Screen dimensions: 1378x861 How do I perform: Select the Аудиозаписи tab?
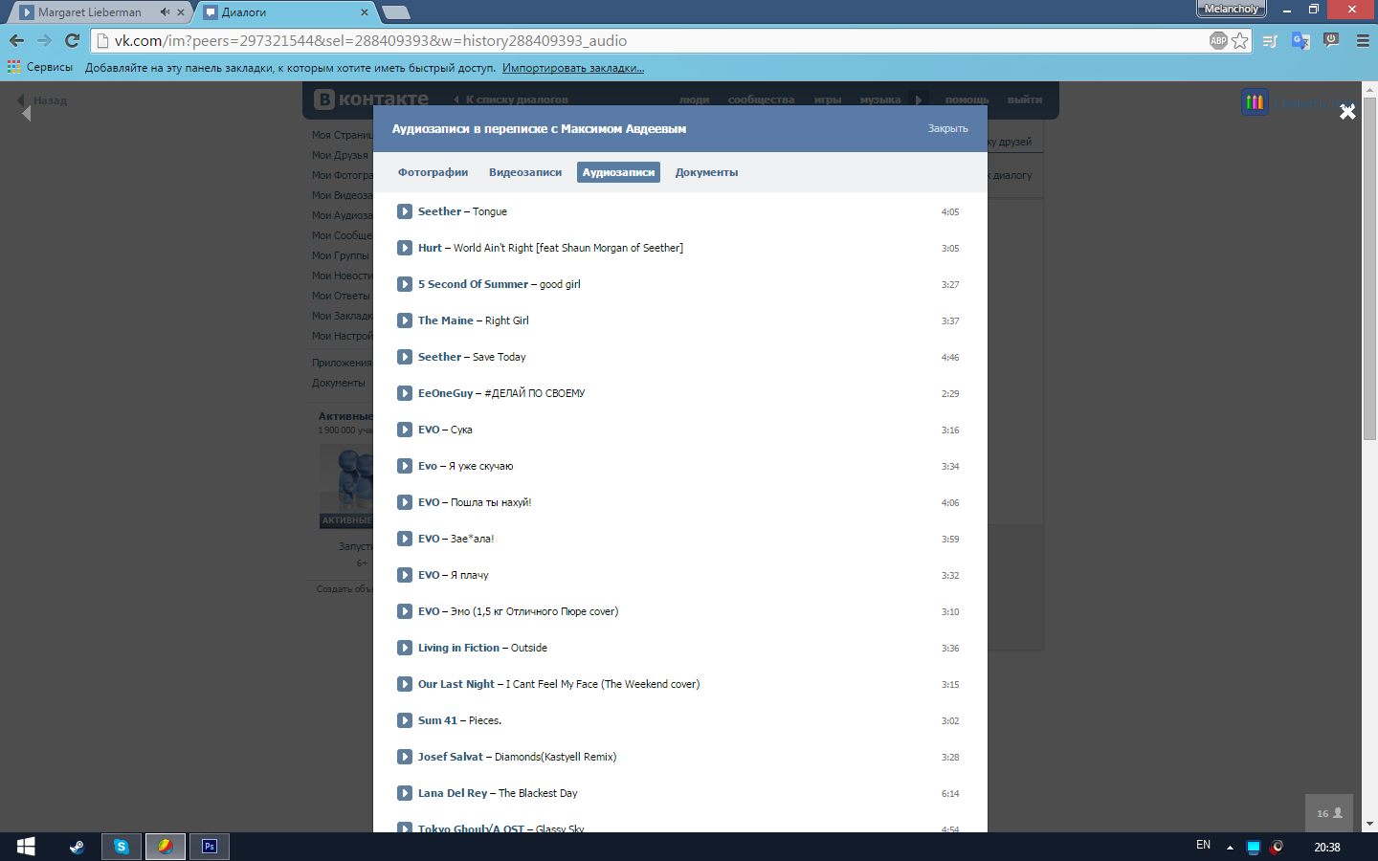618,172
